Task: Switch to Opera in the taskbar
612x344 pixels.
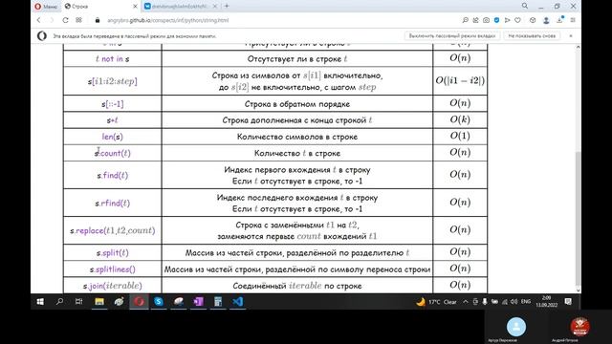Action: coord(139,302)
